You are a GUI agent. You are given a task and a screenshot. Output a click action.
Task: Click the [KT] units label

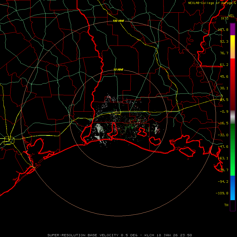[225, 18]
